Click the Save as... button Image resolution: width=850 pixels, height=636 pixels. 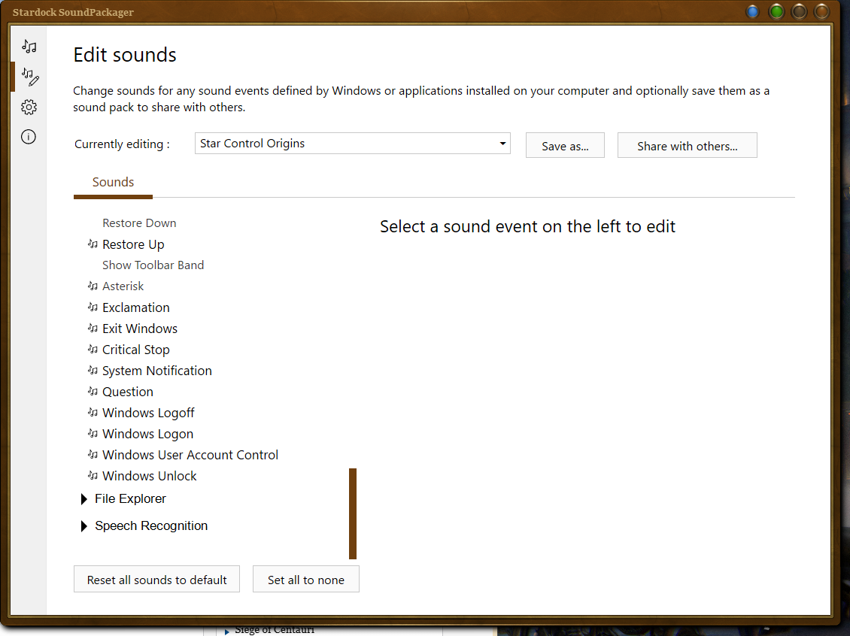[x=565, y=146]
